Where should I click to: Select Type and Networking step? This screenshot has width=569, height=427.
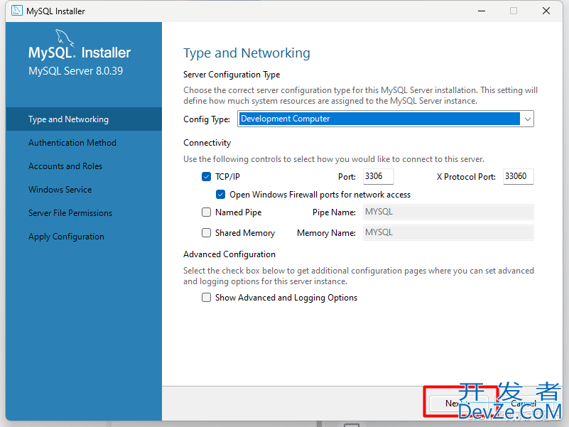tap(84, 119)
